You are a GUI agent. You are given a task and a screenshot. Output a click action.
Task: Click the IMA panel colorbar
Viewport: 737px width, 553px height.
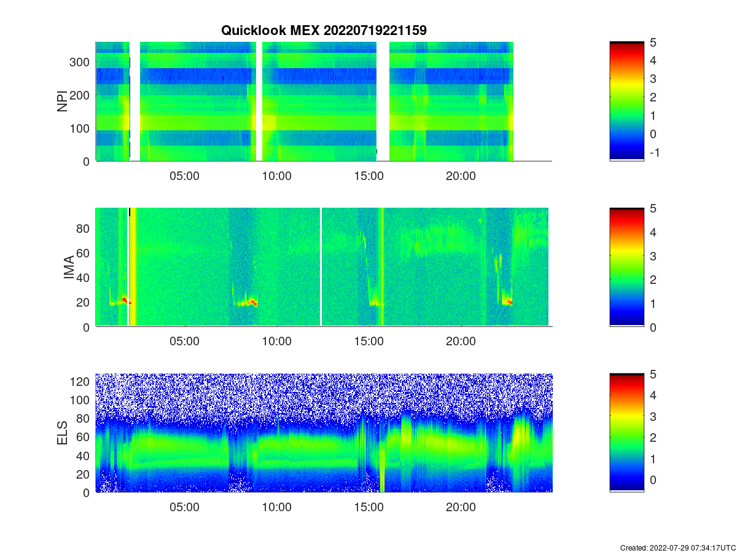pos(626,267)
